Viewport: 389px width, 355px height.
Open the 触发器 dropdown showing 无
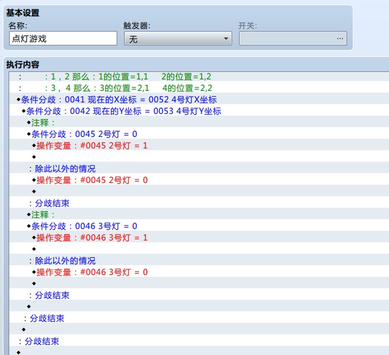click(178, 38)
